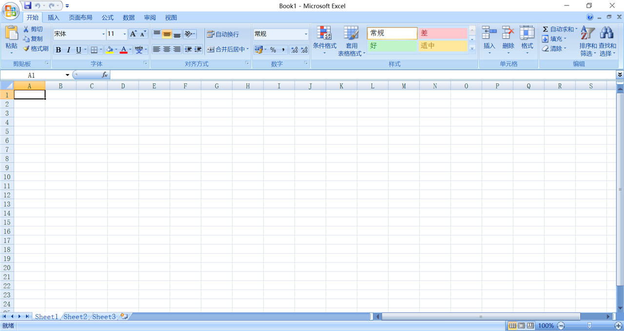This screenshot has height=331, width=624.
Task: Decrease indent in alignment group
Action: [x=188, y=49]
